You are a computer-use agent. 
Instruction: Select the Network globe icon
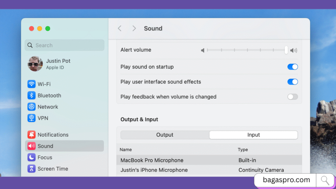[x=31, y=107]
